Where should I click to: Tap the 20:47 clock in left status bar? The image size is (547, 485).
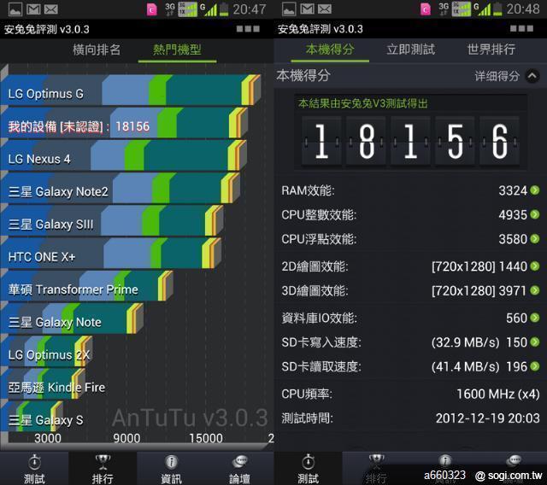coord(249,9)
